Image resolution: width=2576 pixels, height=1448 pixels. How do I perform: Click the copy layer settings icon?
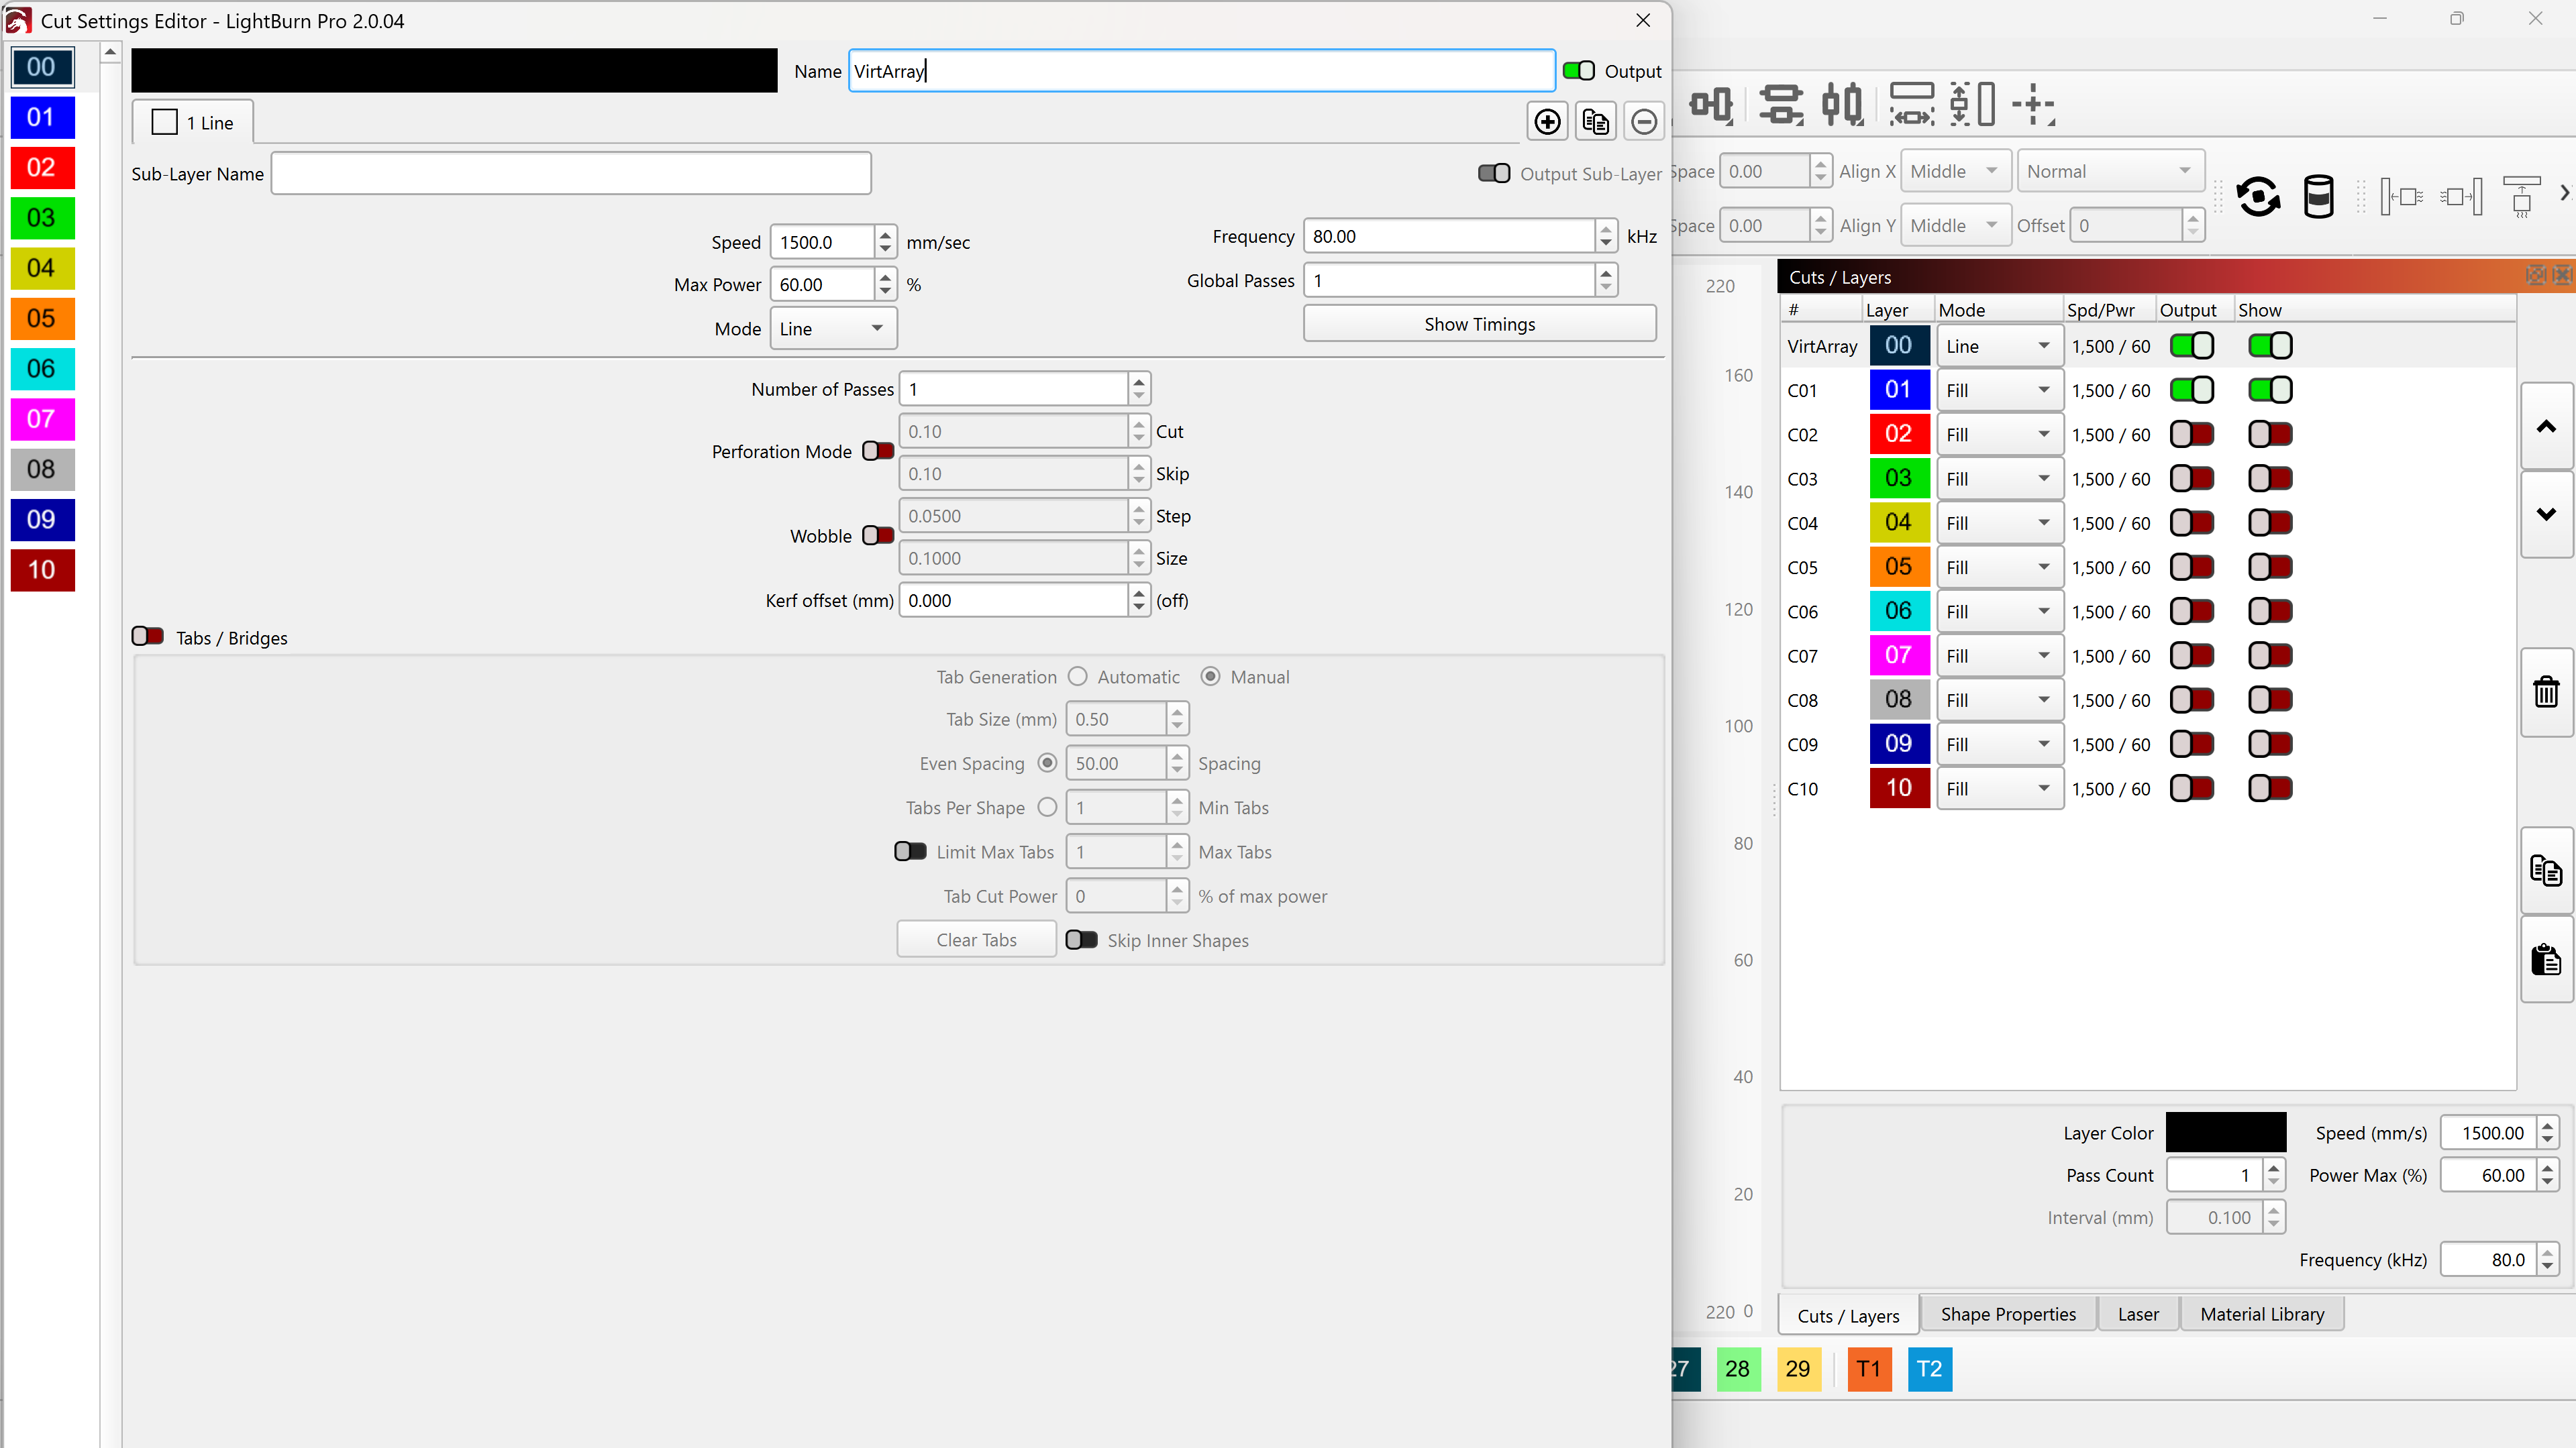click(2545, 871)
